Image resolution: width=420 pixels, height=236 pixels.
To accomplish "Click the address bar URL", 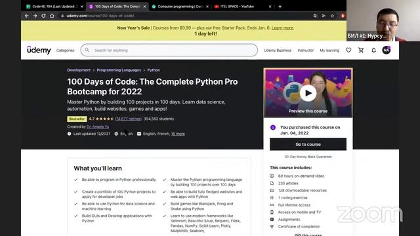I will (x=100, y=16).
